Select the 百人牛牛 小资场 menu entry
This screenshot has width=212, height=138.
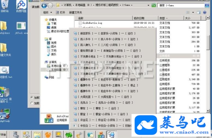(x=106, y=39)
